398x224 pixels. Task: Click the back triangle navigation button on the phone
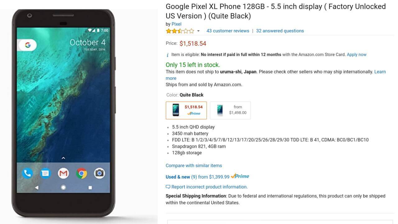(x=37, y=187)
